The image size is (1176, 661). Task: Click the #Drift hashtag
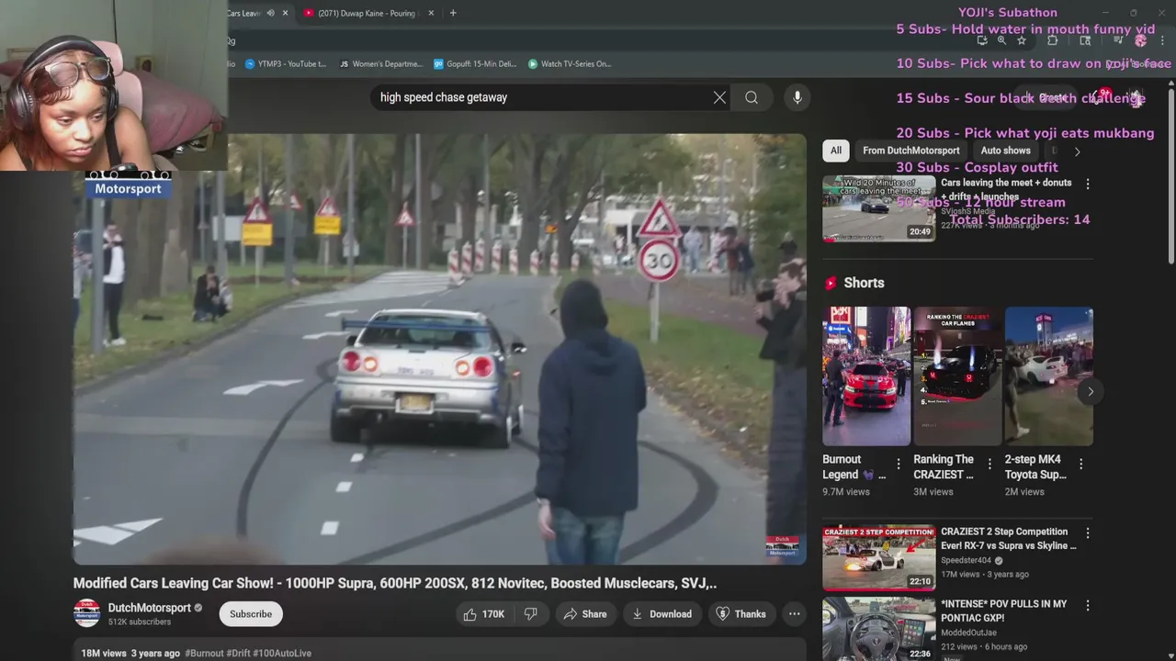pos(238,654)
